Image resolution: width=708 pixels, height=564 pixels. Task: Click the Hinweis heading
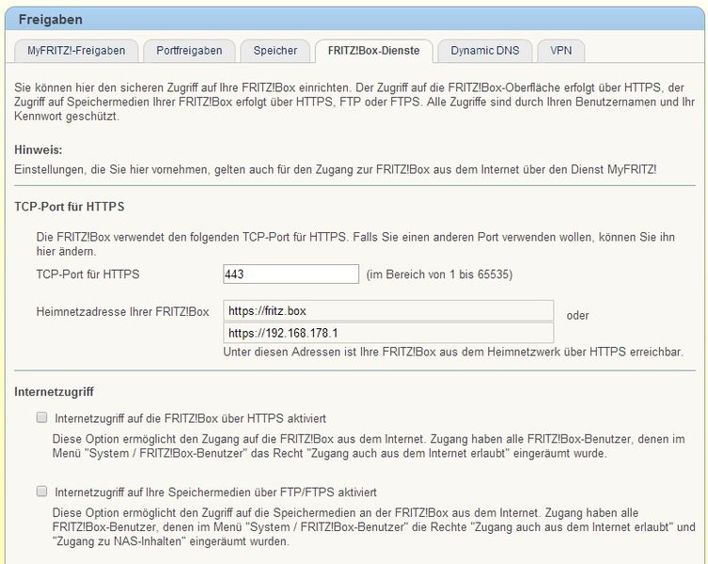[x=39, y=149]
